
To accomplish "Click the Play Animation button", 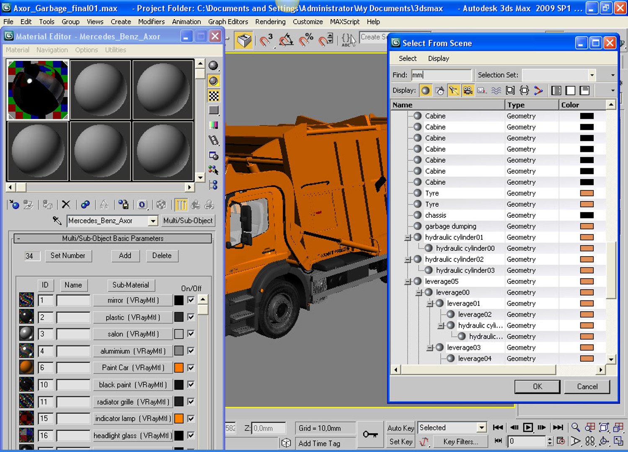I will [x=528, y=428].
